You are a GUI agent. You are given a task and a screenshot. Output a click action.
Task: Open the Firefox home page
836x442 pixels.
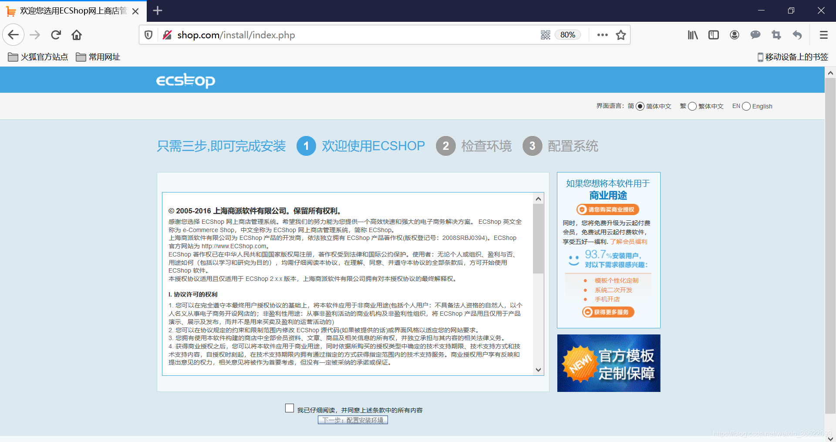coord(77,35)
